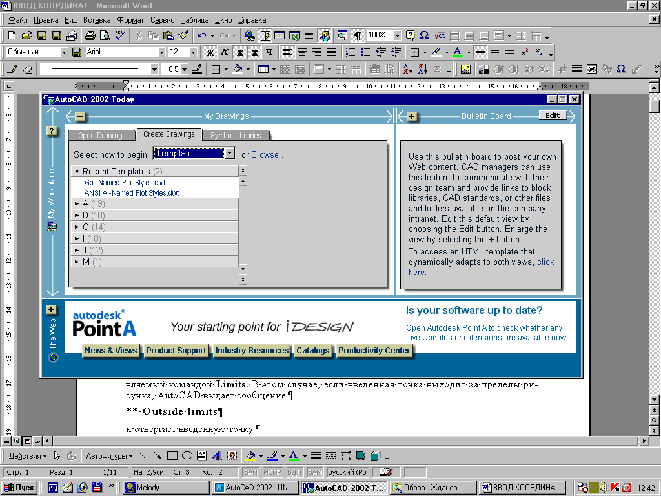The width and height of the screenshot is (661, 496).
Task: Open the AutoCAD Today help question icon
Action: [52, 130]
